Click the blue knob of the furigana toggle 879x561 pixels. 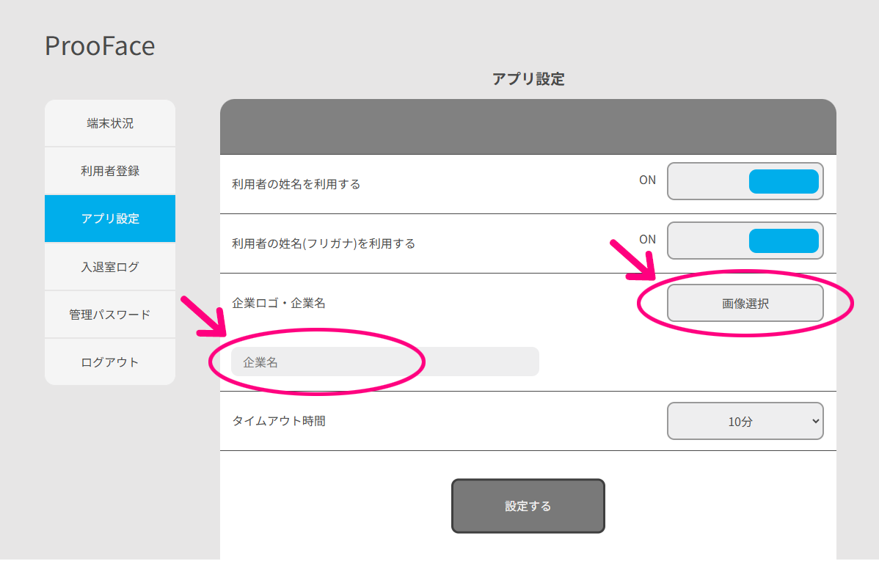coord(784,241)
